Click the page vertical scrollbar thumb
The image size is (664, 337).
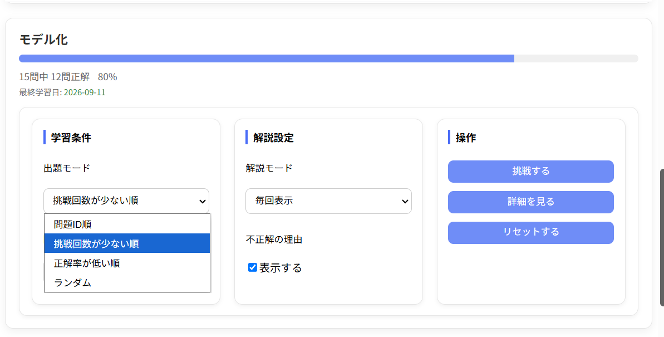(662, 237)
